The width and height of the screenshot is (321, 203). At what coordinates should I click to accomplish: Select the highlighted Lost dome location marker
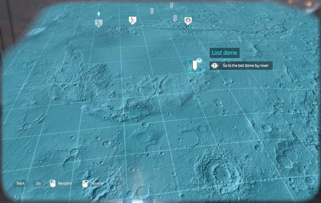point(195,66)
